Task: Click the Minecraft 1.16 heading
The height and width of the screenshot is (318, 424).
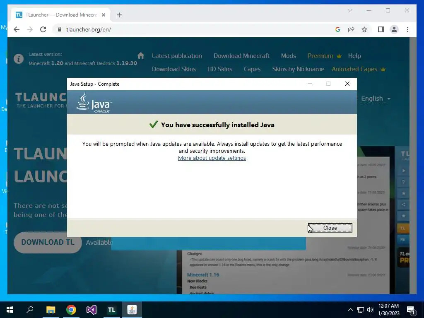Action: point(203,275)
